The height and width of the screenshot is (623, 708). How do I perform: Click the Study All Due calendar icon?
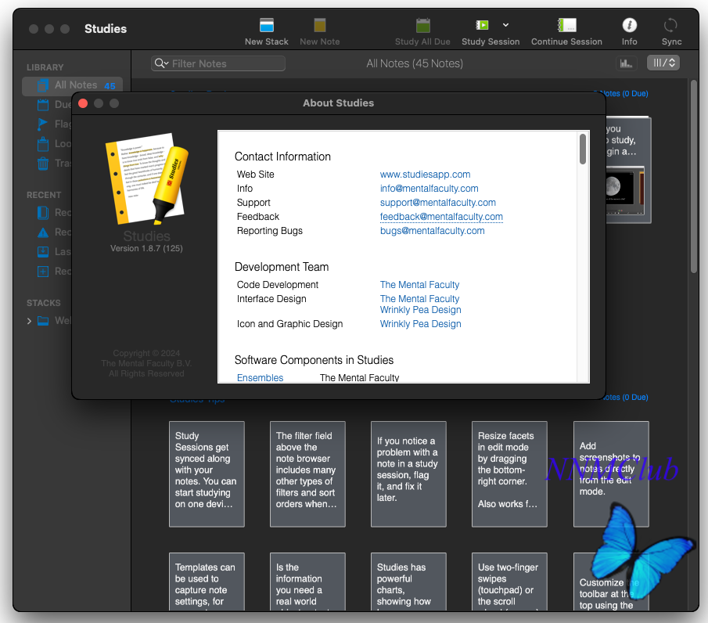point(423,25)
